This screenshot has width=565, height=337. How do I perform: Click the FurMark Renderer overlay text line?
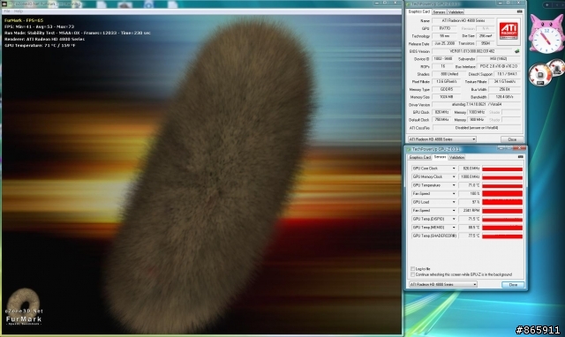coord(44,39)
